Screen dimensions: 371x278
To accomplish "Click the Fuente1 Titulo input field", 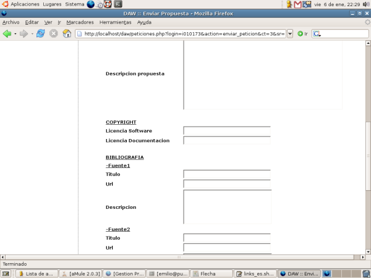I will pyautogui.click(x=227, y=174).
